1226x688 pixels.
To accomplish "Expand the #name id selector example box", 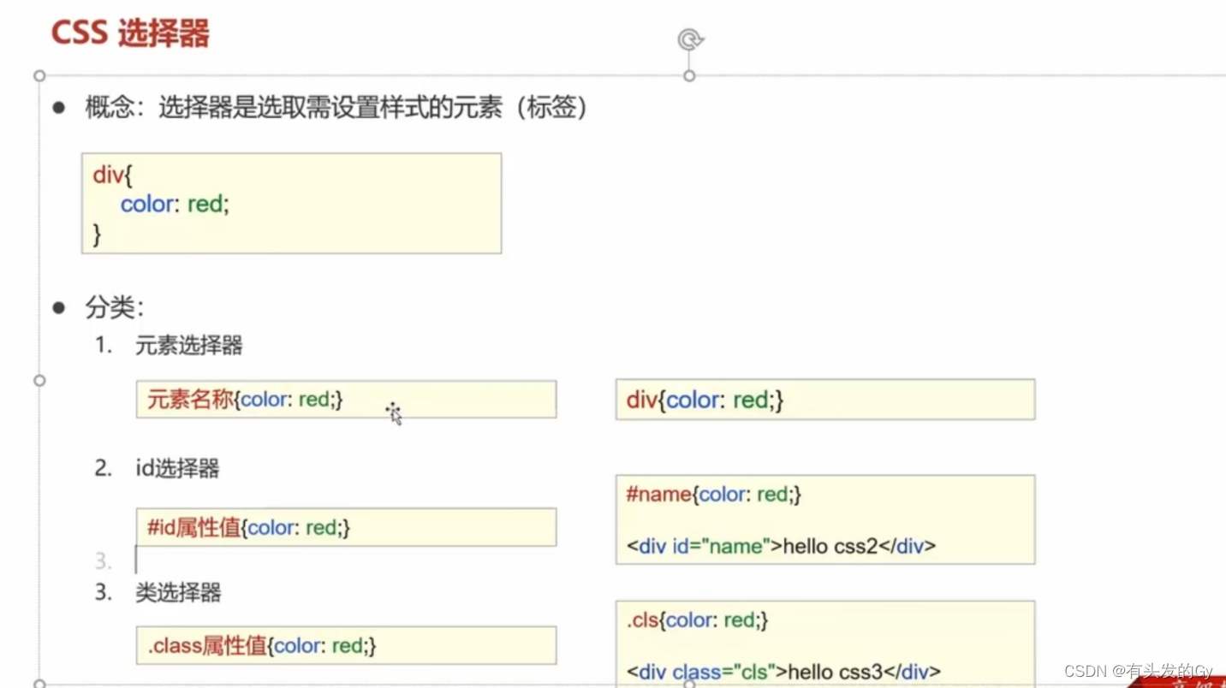I will 824,519.
